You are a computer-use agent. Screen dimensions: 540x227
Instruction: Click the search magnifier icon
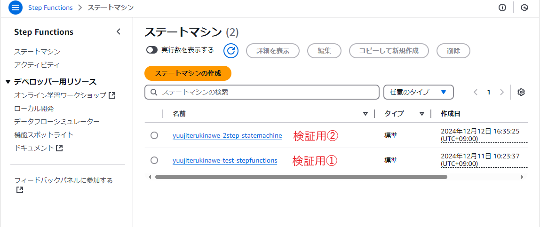[x=154, y=92]
